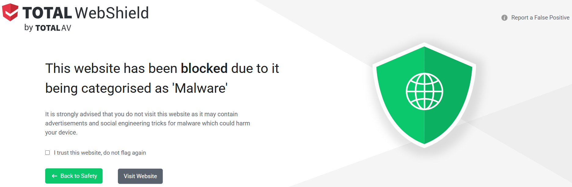Click the words 'your device.' ending the warning

[61, 132]
